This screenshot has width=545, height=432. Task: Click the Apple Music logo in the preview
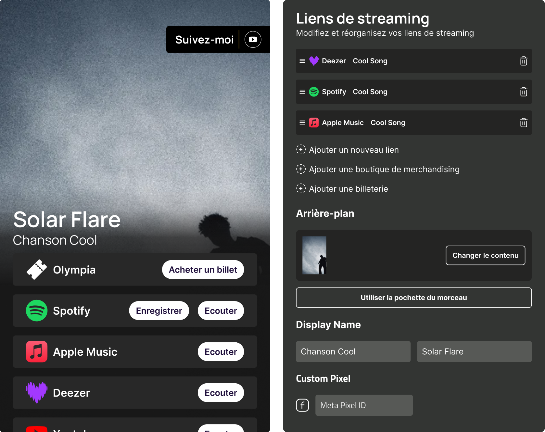point(37,351)
